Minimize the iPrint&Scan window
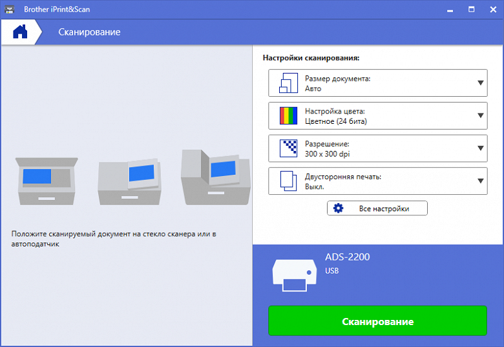The height and width of the screenshot is (347, 504). click(x=450, y=10)
